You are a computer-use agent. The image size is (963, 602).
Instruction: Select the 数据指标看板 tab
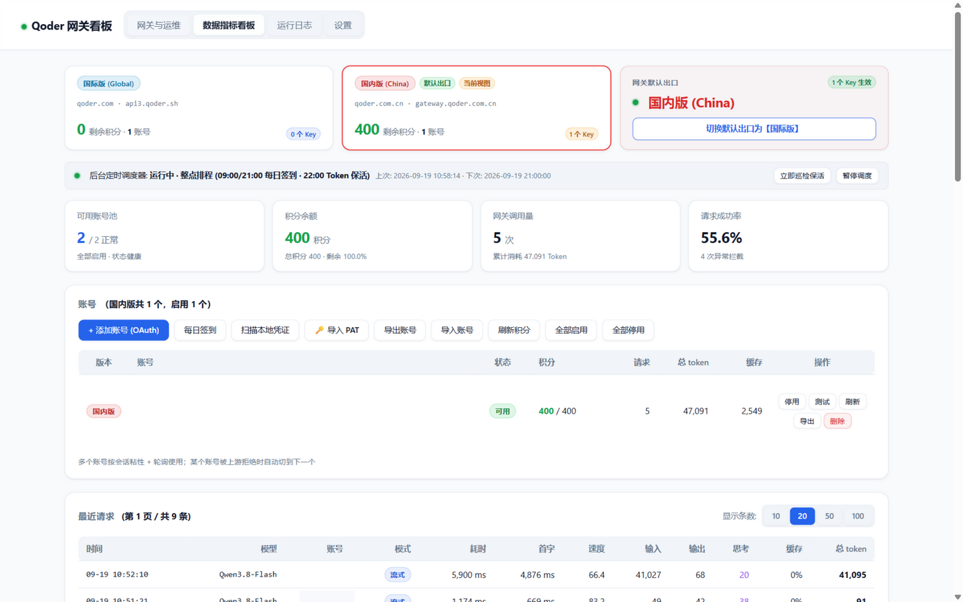click(229, 25)
